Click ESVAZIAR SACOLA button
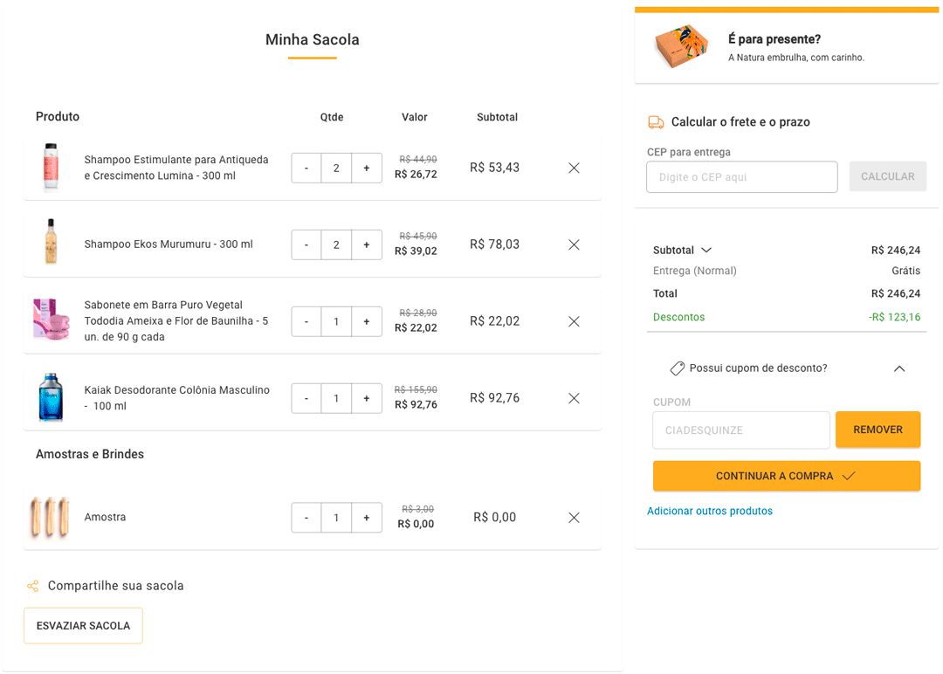 (x=83, y=625)
